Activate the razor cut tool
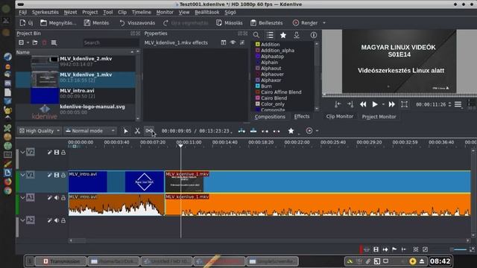477x268 pixels. 137,131
